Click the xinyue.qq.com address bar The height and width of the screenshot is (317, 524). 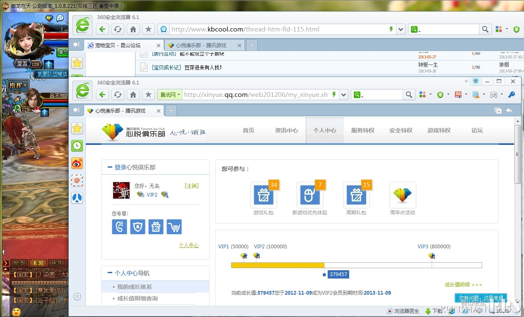click(x=256, y=95)
